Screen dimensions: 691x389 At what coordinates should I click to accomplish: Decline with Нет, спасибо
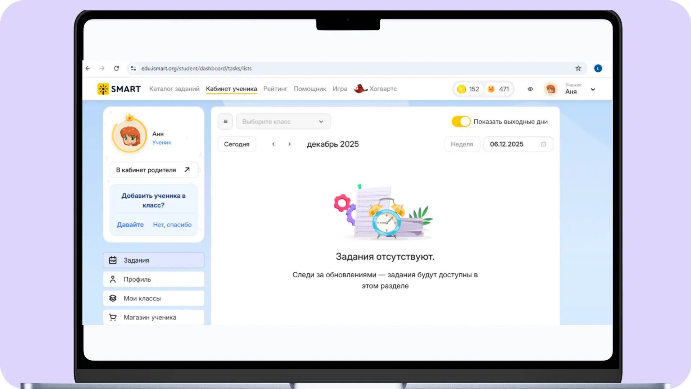click(172, 225)
